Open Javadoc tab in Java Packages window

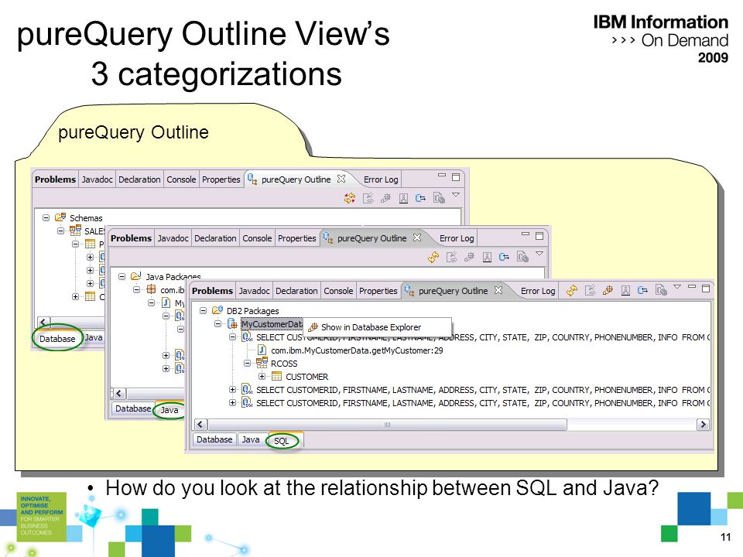(x=173, y=238)
